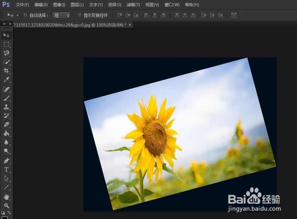
Task: Enable the 自动选择 checkbox
Action: coord(25,15)
